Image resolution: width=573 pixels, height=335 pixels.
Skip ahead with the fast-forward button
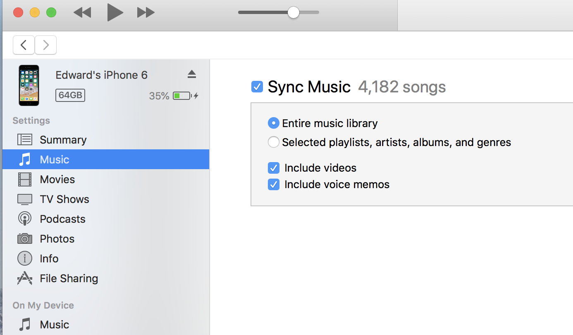pos(146,13)
